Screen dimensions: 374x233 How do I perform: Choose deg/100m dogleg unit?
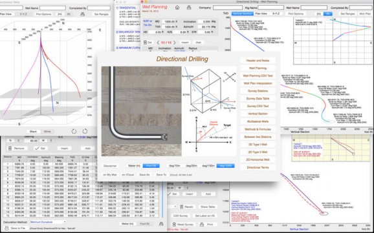click(x=208, y=166)
